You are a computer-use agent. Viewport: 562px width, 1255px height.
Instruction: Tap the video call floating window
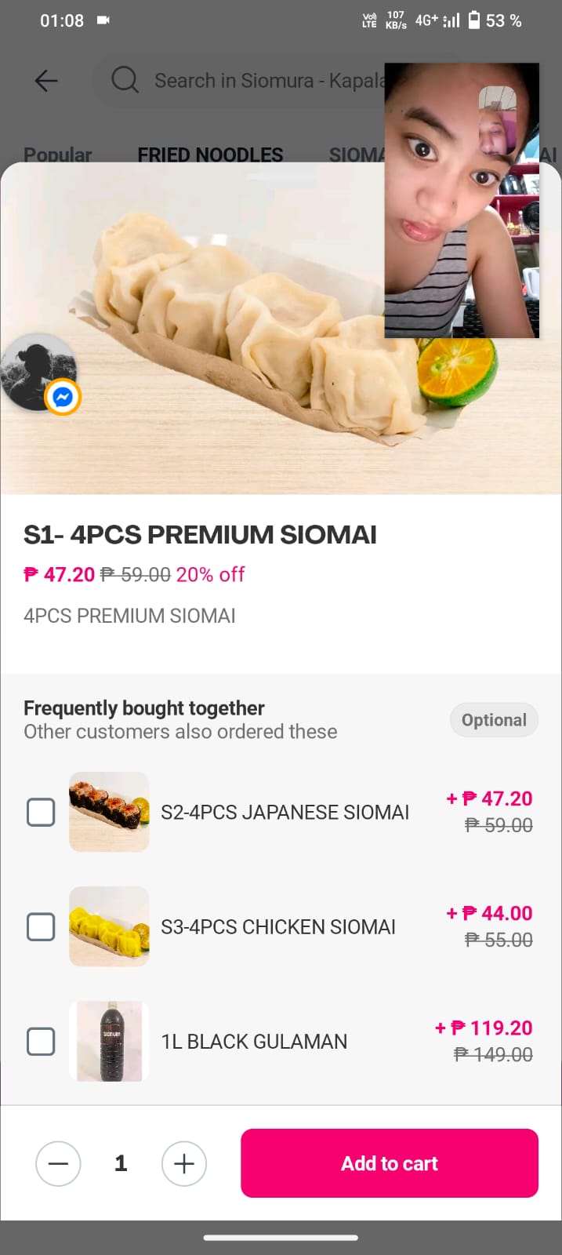click(x=462, y=200)
